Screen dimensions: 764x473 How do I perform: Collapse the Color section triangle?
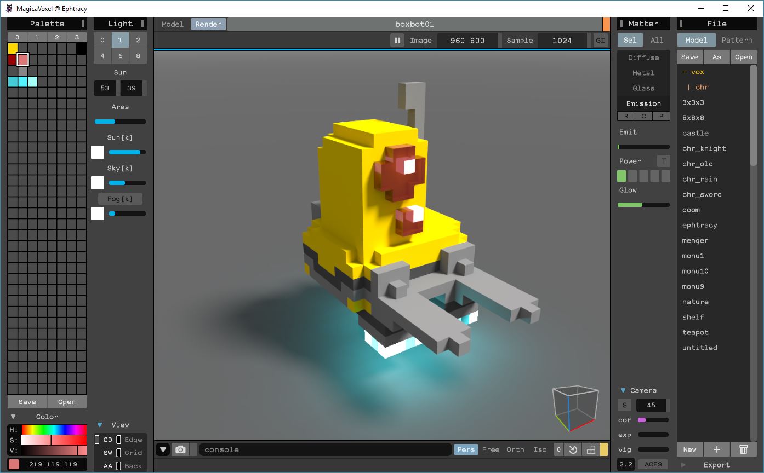click(13, 417)
